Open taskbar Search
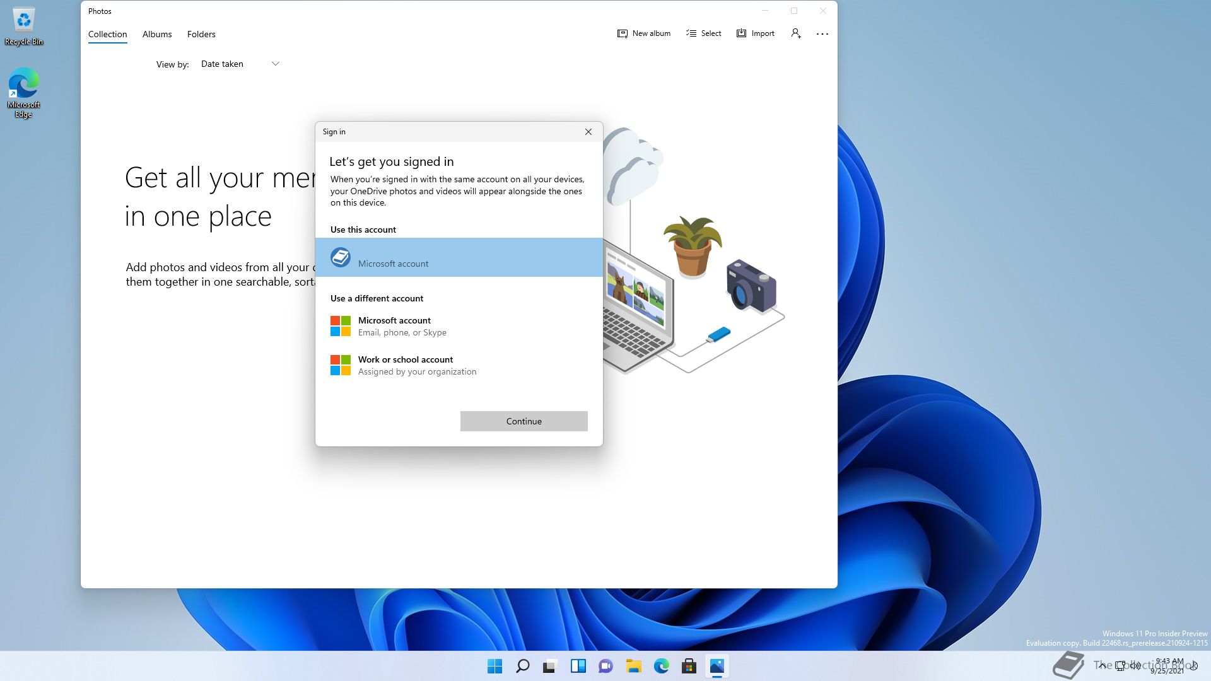Screen dimensions: 1211x681 pyautogui.click(x=523, y=666)
